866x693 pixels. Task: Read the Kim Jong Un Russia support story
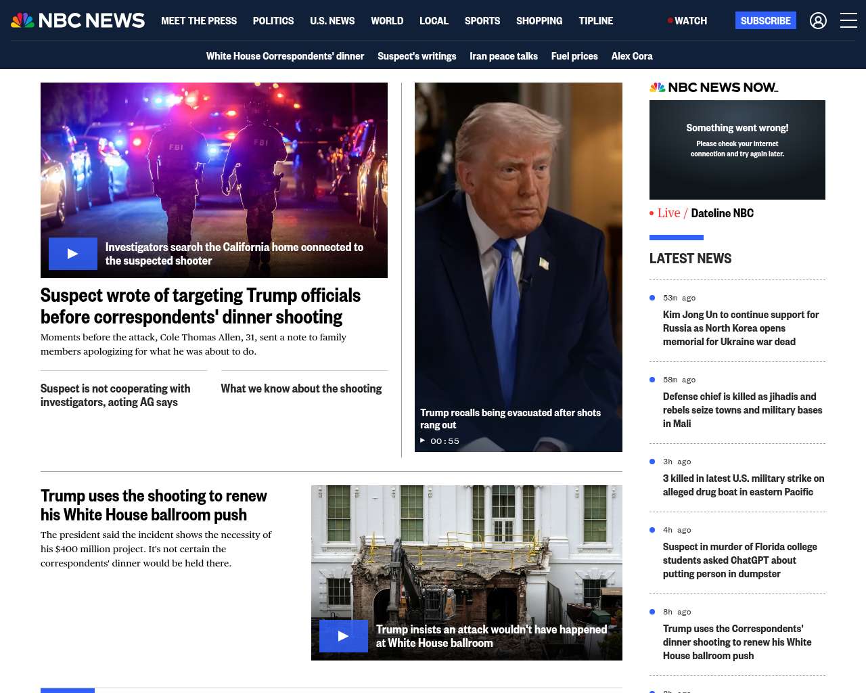click(x=741, y=328)
